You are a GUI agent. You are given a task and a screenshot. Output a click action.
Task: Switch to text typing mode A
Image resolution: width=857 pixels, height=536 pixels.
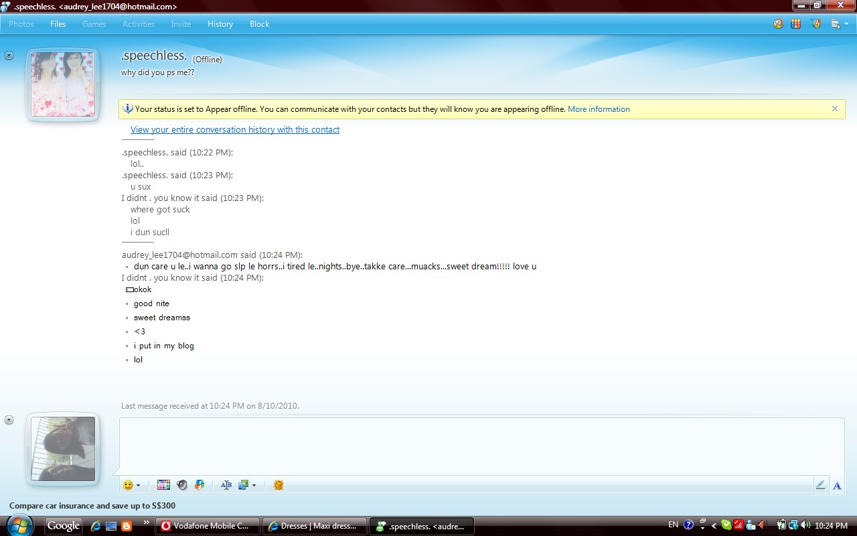[x=837, y=486]
